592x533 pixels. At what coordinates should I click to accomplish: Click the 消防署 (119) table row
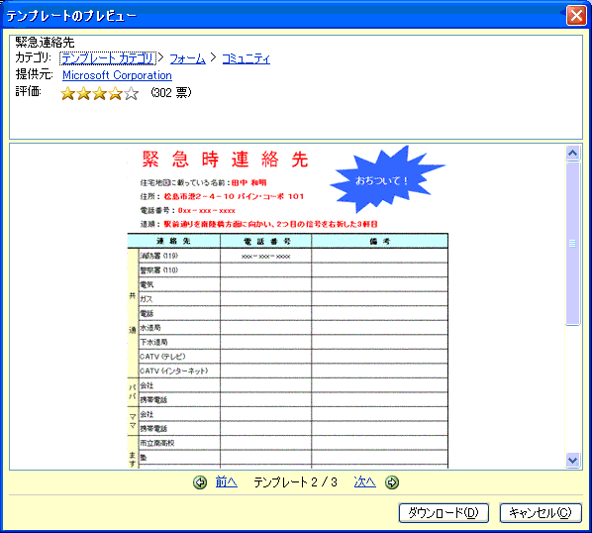(293, 256)
